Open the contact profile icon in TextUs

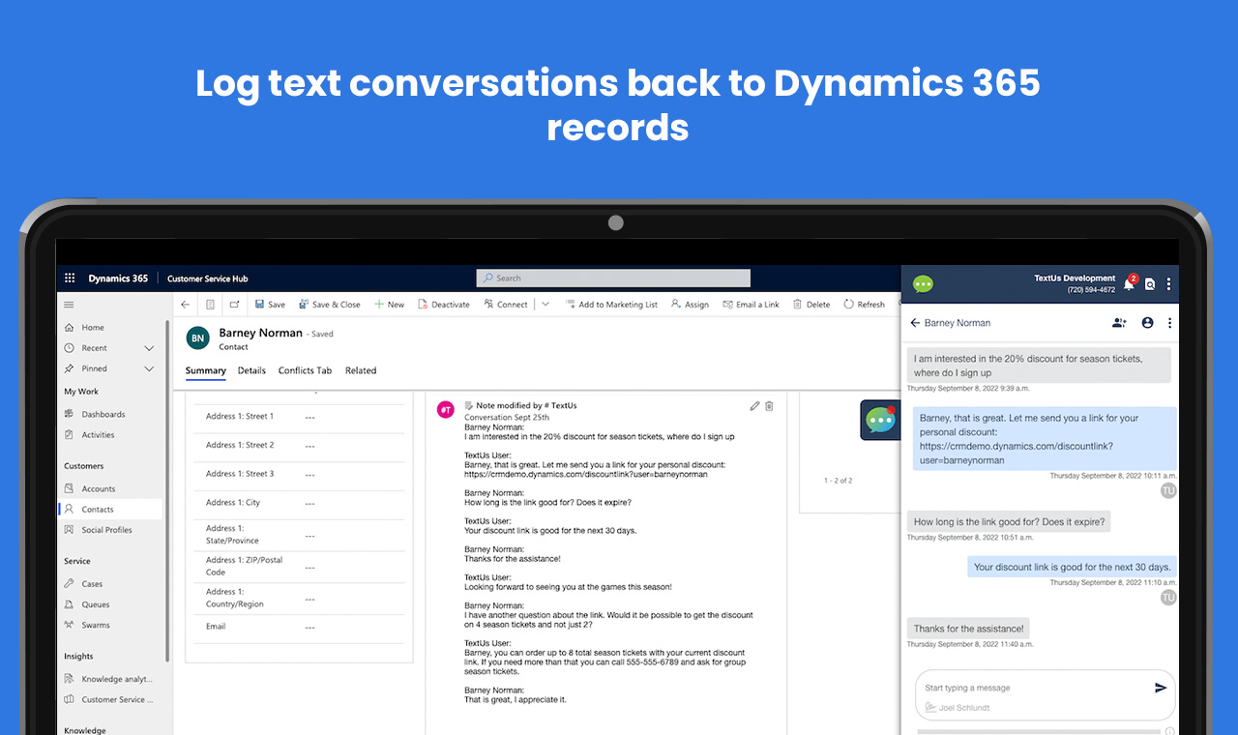[1147, 323]
